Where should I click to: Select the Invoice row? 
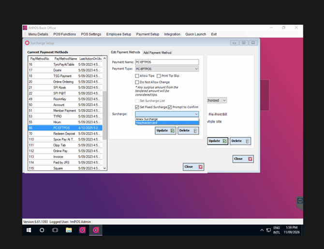click(x=65, y=157)
